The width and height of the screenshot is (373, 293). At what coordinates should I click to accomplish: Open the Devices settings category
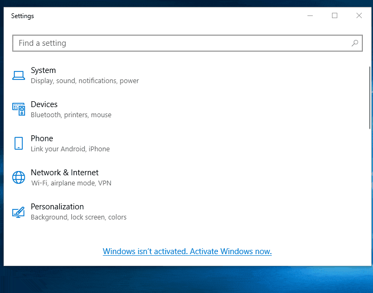[44, 104]
